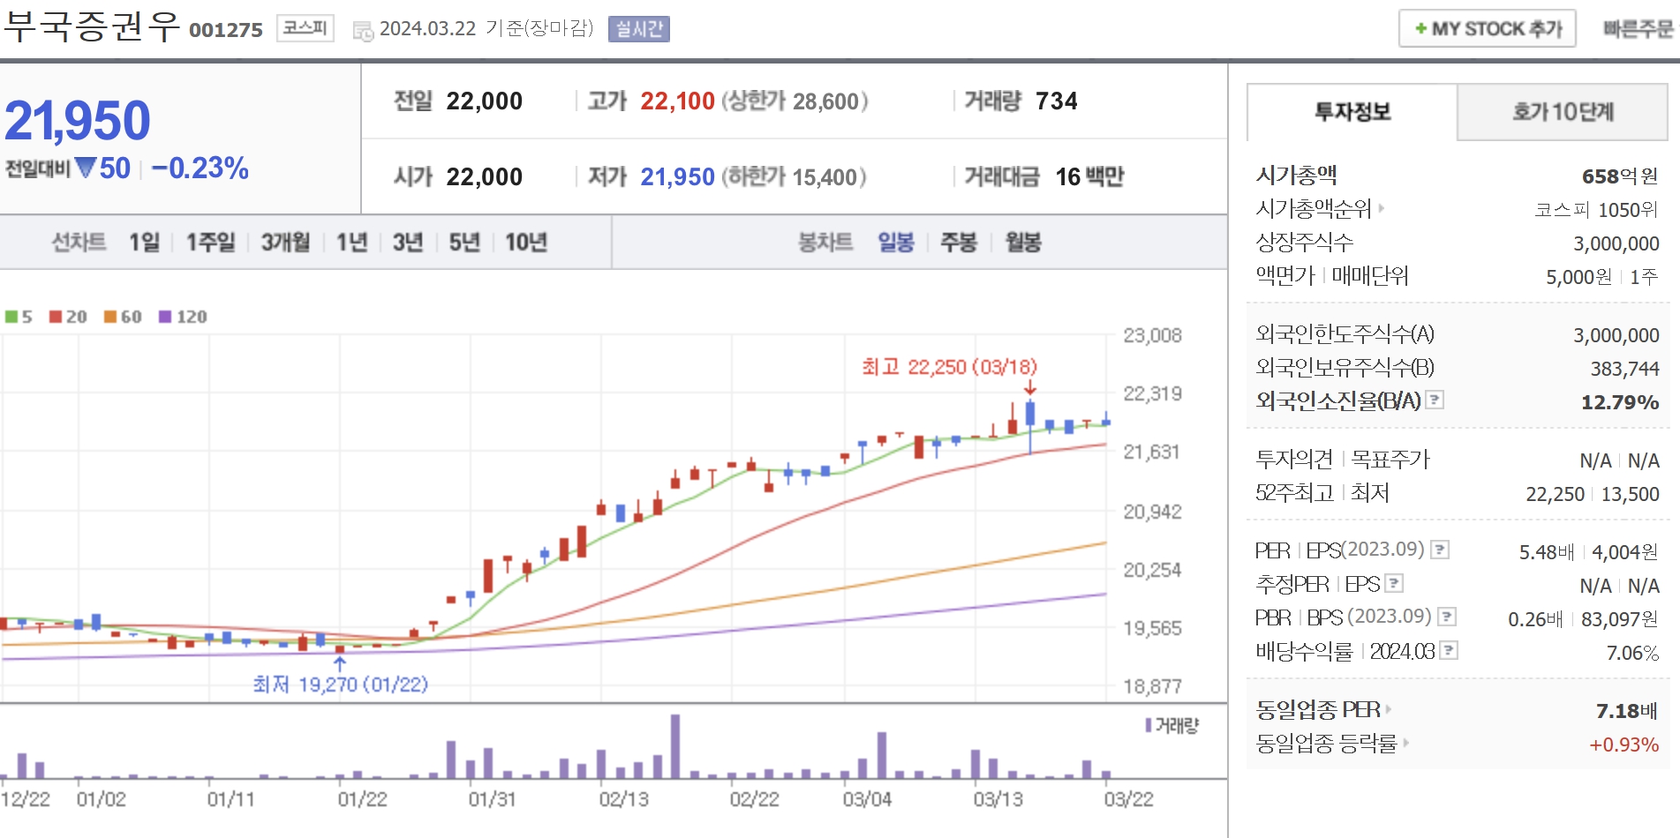Click the 03/22 date label on chart axis

coord(1128,799)
